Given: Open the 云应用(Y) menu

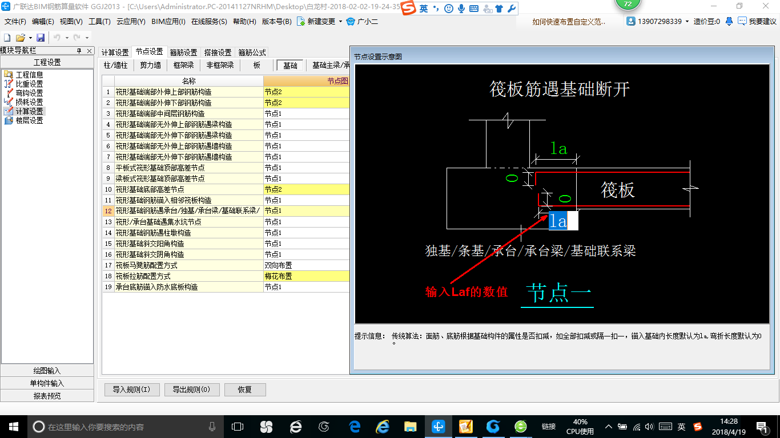Looking at the screenshot, I should click(x=131, y=22).
